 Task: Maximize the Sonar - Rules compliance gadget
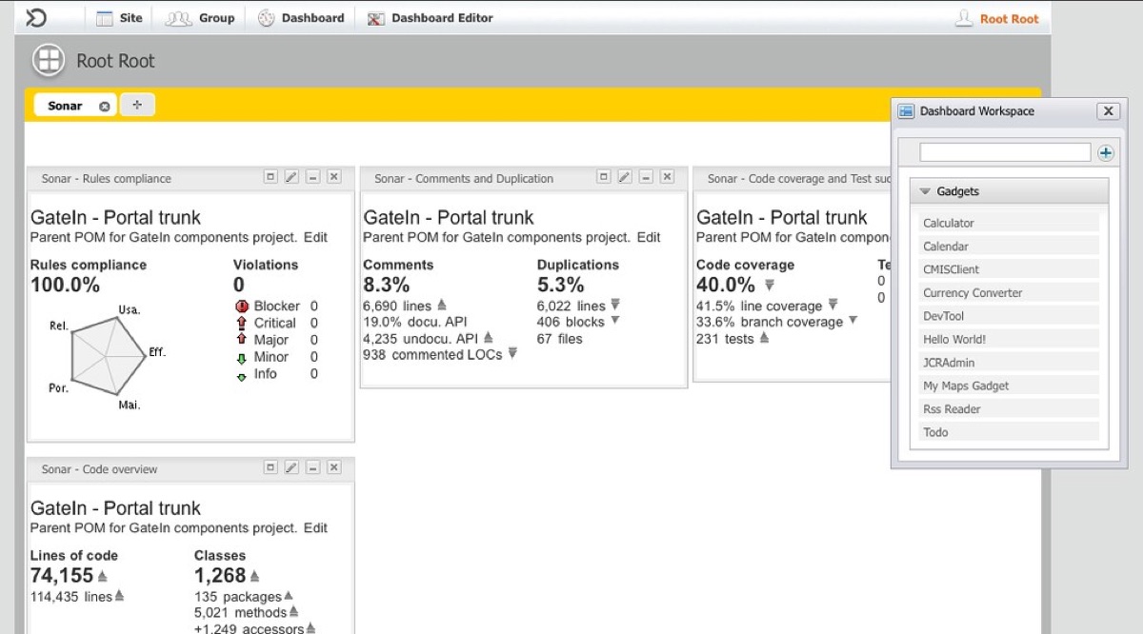(271, 177)
